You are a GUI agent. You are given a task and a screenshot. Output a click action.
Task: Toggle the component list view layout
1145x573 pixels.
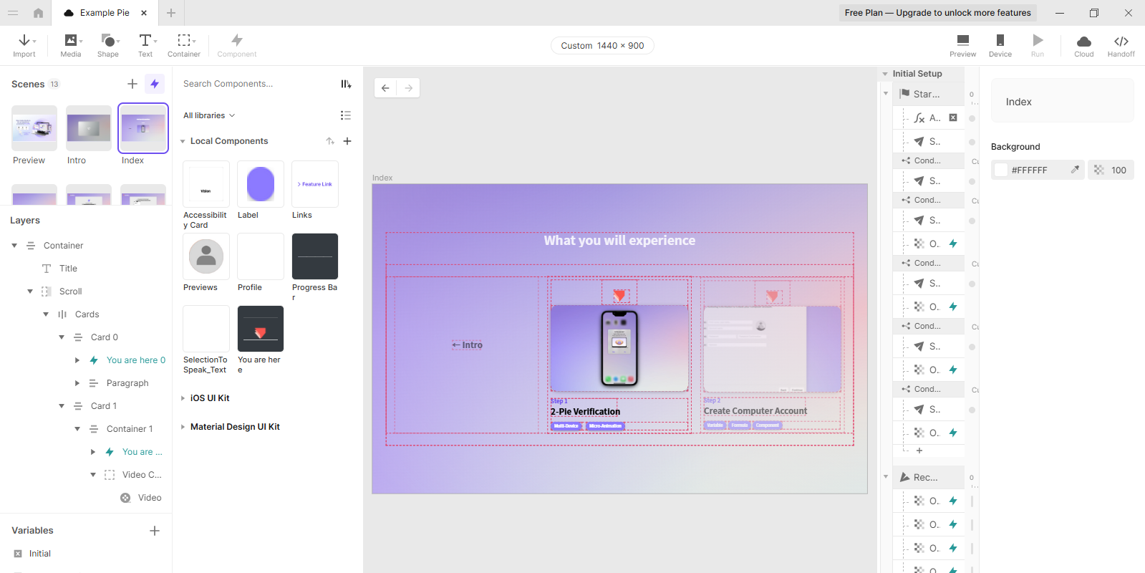point(346,115)
